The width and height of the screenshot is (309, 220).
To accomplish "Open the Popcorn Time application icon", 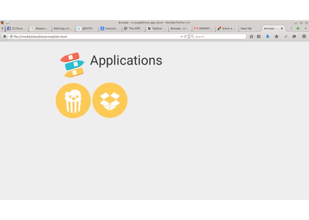I will (x=73, y=101).
